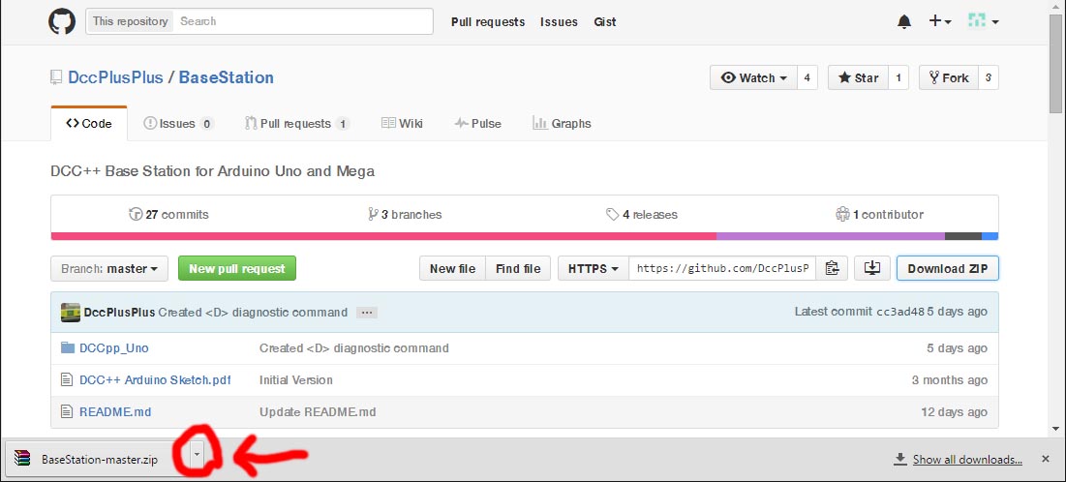View the 27 commits
This screenshot has height=482, width=1066.
pos(168,214)
